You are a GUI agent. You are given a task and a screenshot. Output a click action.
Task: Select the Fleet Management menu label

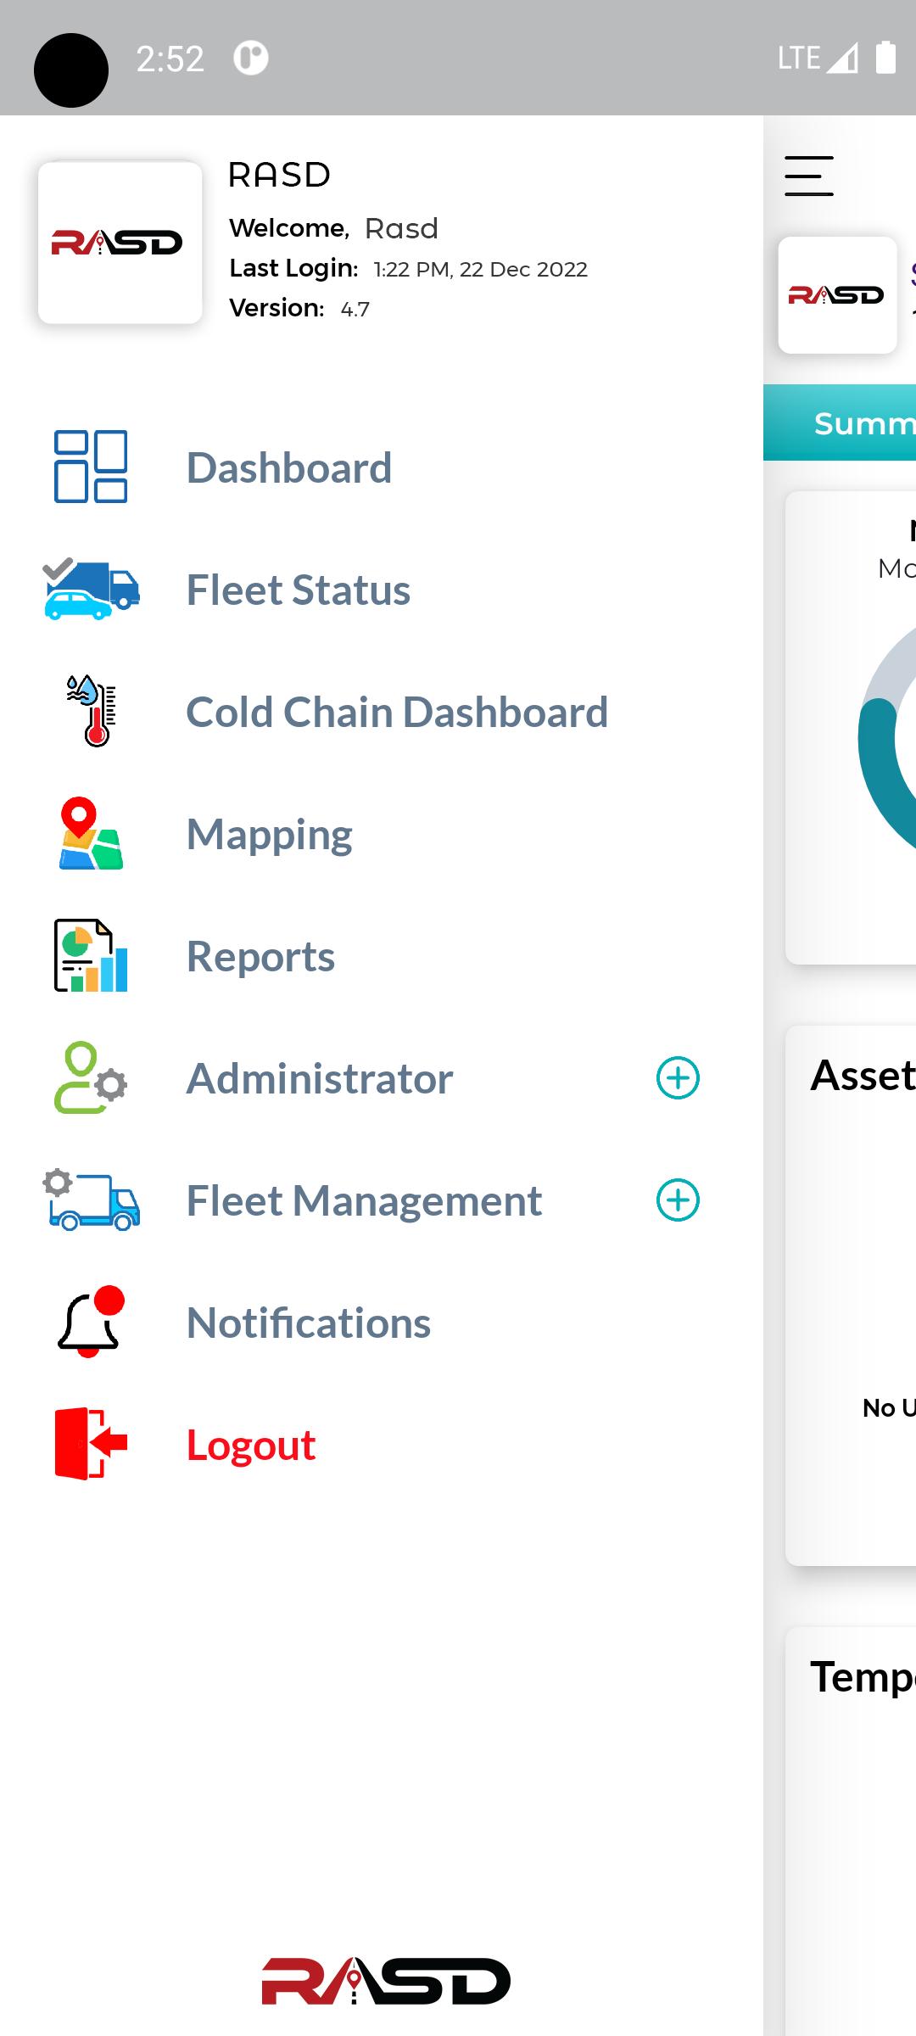364,1202
